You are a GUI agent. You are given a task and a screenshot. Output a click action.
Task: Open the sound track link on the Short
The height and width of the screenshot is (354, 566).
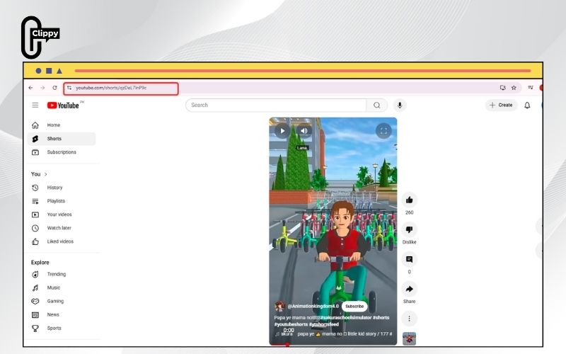click(334, 334)
